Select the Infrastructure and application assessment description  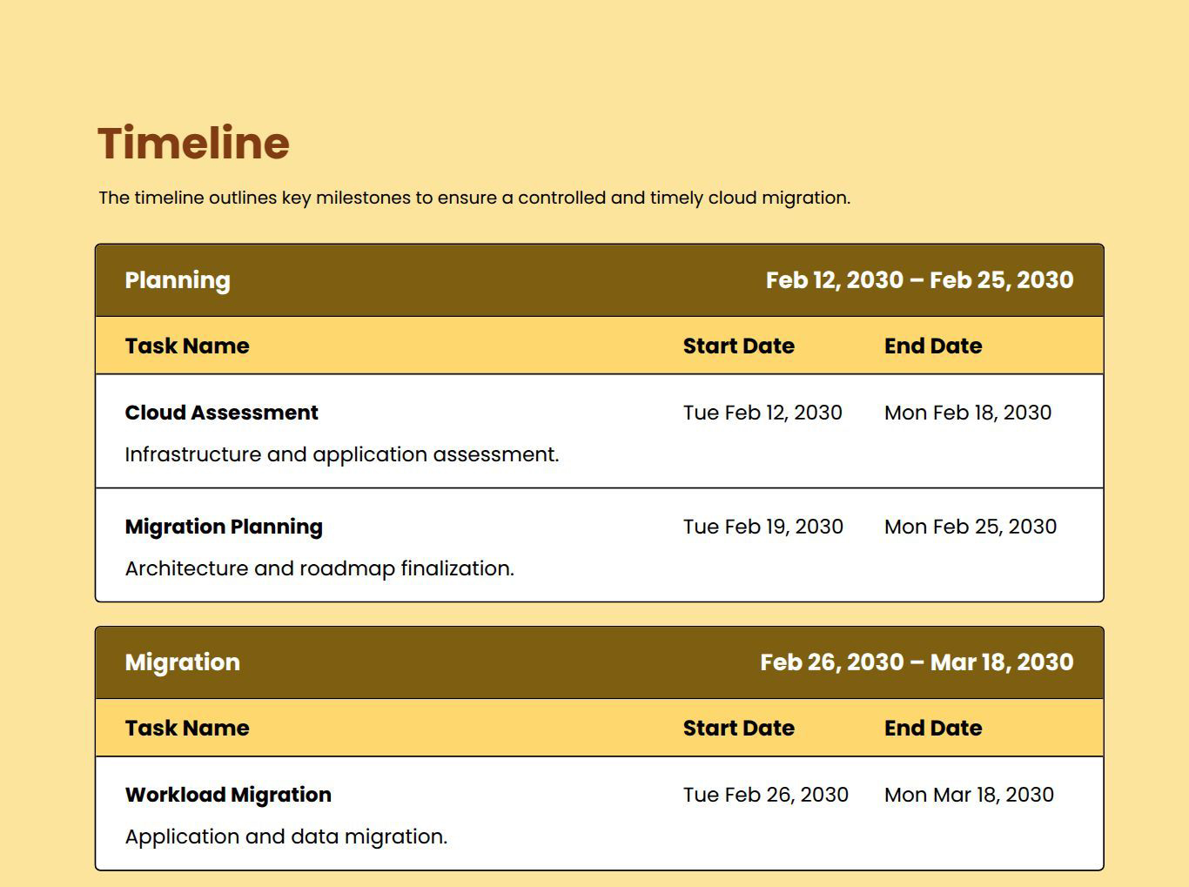click(x=343, y=454)
